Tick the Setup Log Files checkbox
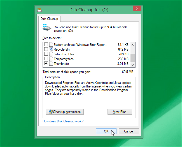Screen dimensions: 182x147 coord(46,54)
